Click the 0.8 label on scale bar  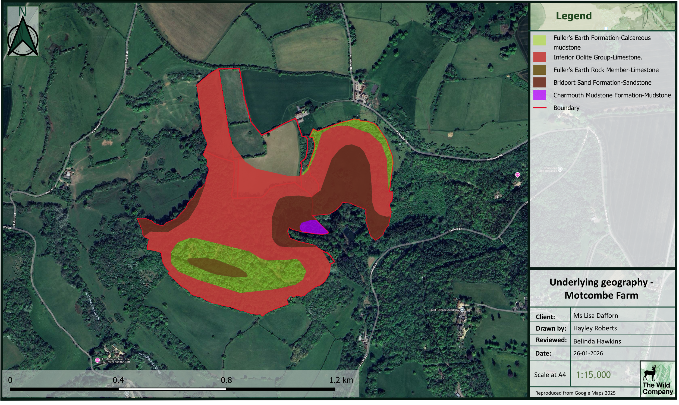[227, 381]
